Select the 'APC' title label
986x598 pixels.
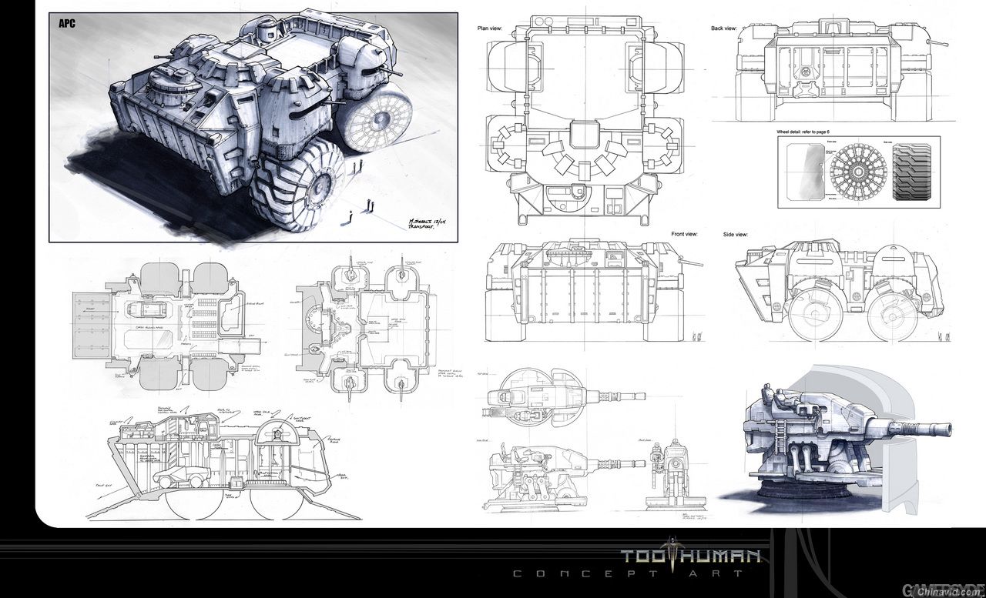click(x=66, y=23)
